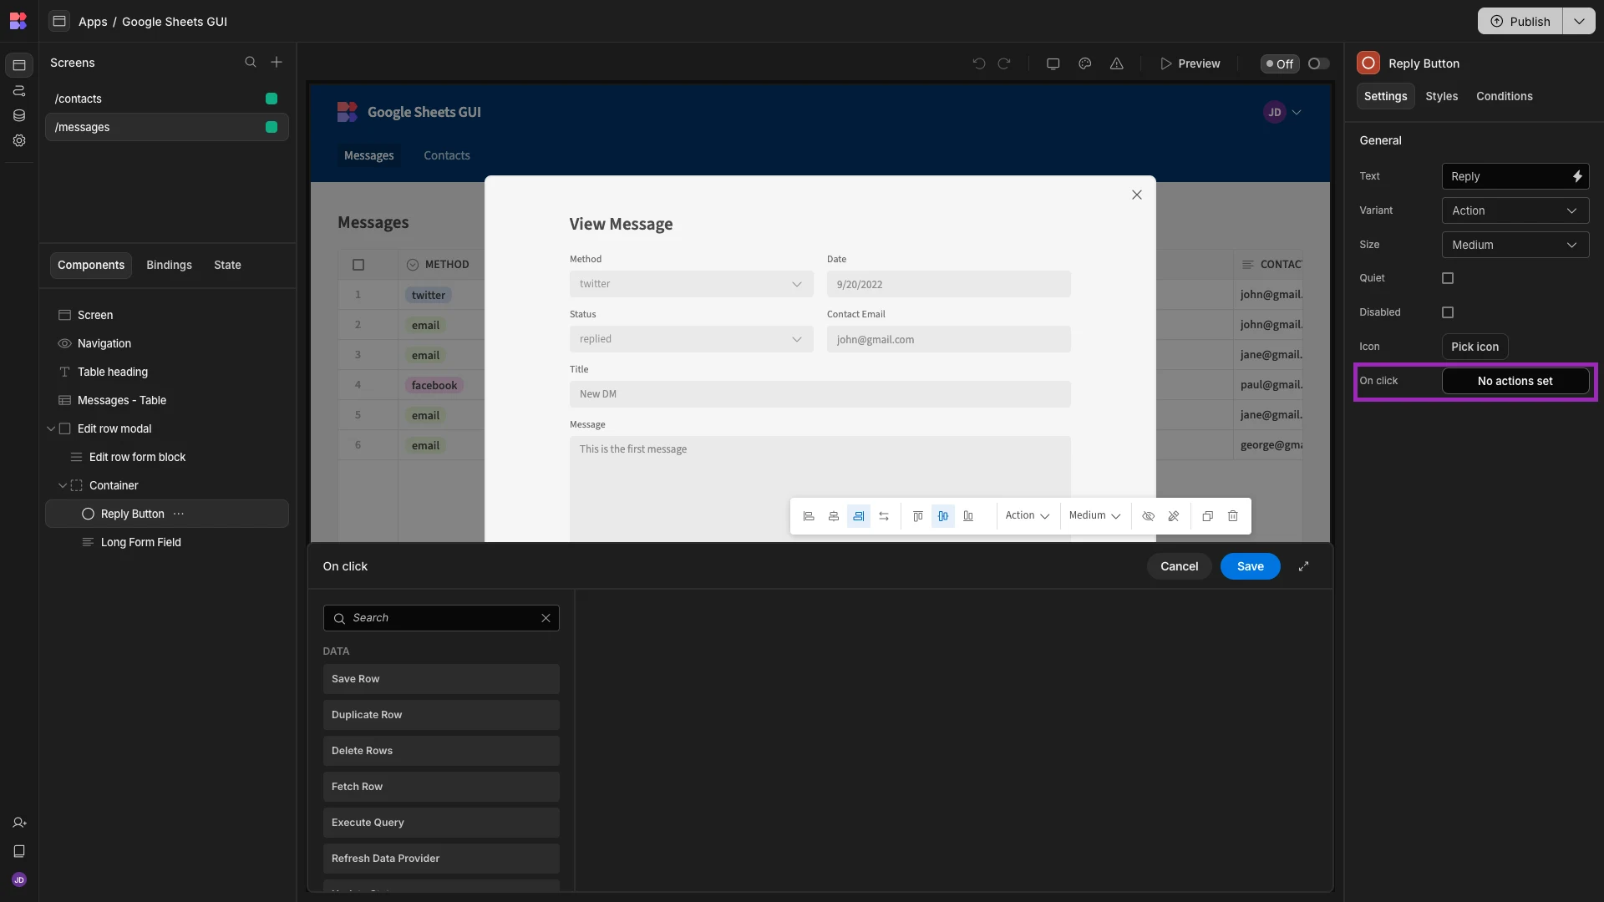Align container content left in floating toolbar
This screenshot has width=1604, height=902.
tap(809, 516)
